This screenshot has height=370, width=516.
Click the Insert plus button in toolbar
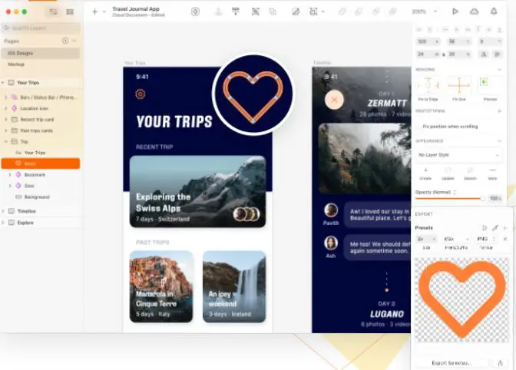(94, 12)
